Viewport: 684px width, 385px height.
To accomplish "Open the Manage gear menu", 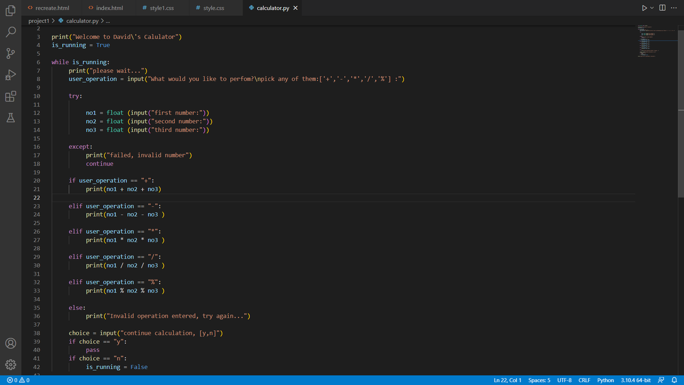I will (x=10, y=365).
